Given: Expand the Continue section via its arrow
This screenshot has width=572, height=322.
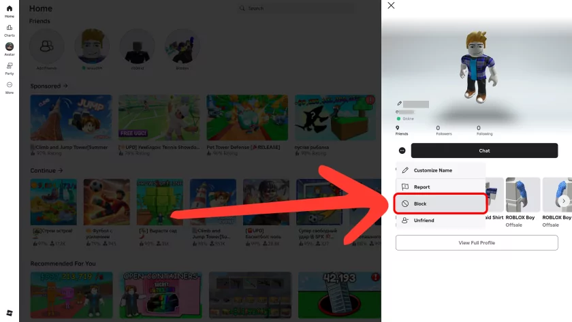Looking at the screenshot, I should tap(60, 171).
